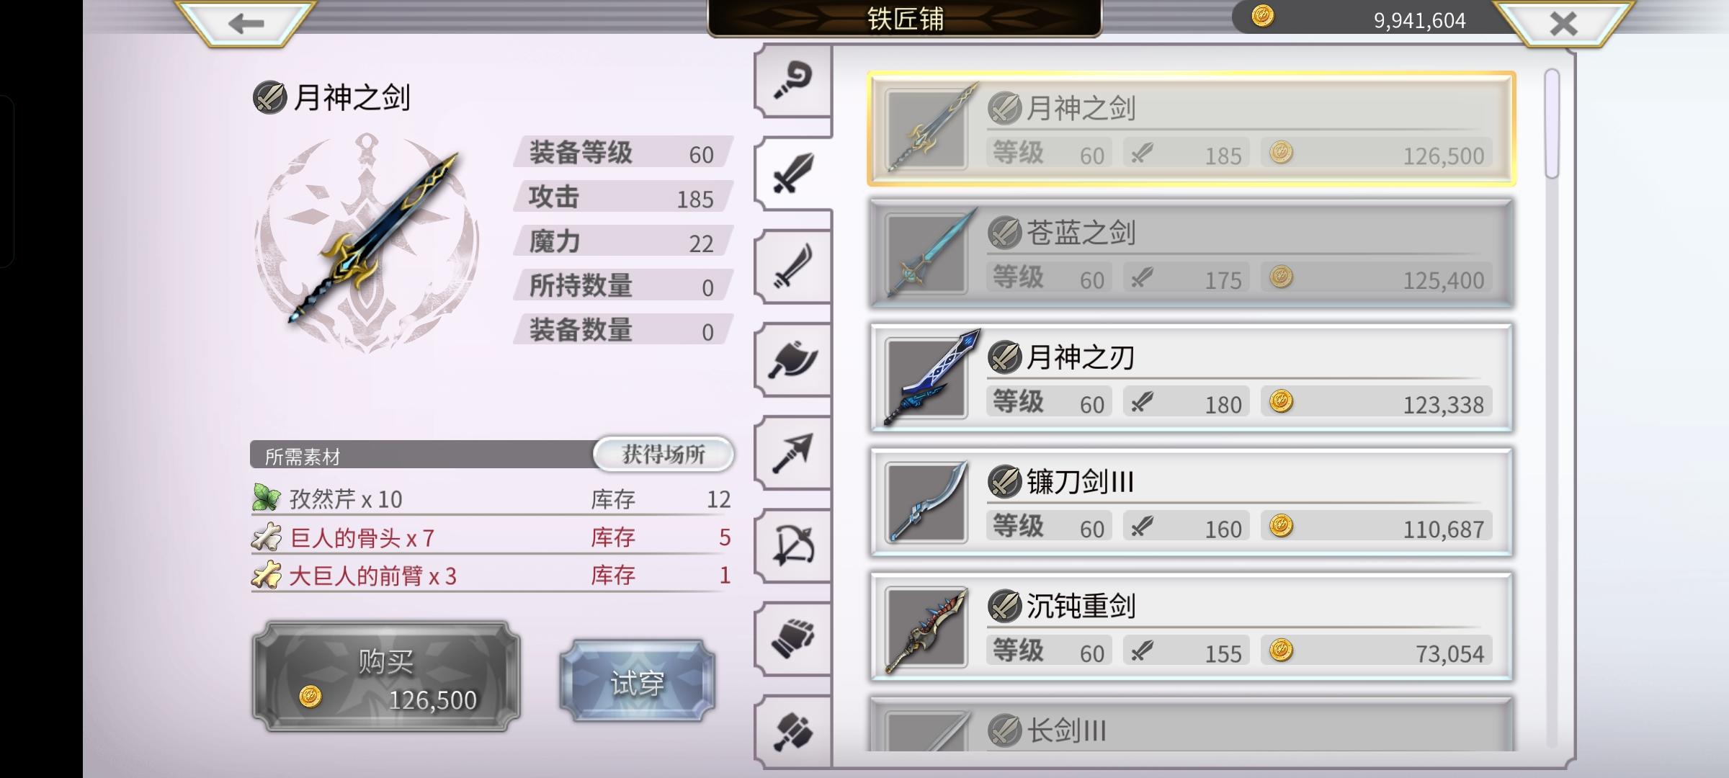Go back with the arrow button
The image size is (1729, 778).
pyautogui.click(x=246, y=23)
